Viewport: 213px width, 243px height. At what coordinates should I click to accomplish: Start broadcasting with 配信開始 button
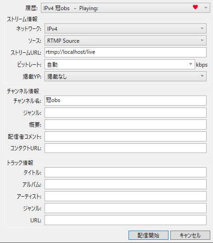pyautogui.click(x=148, y=235)
